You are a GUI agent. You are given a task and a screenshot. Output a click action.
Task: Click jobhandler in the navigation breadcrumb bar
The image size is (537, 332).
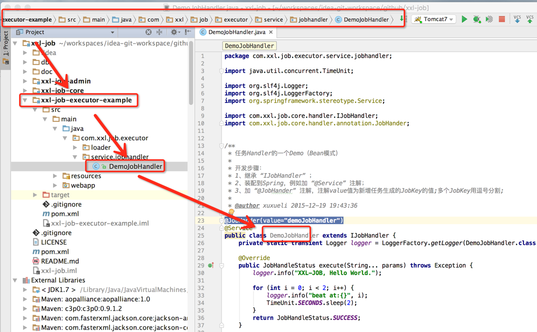[x=312, y=19]
